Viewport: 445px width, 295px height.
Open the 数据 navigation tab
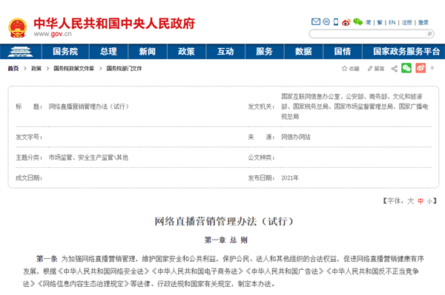coord(303,52)
